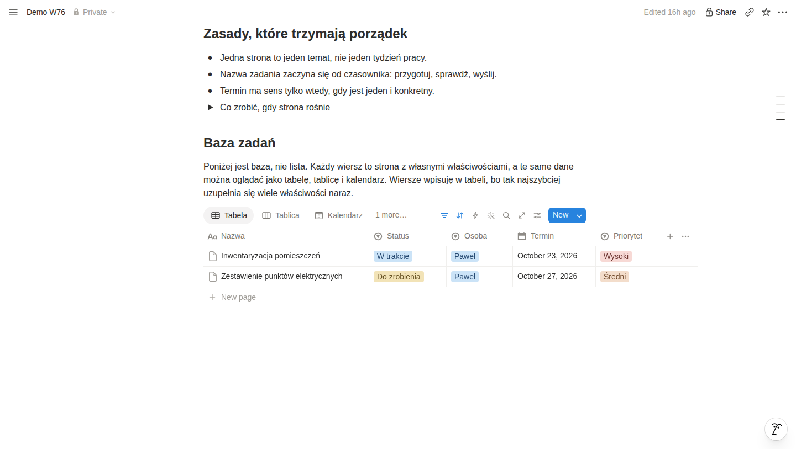Click the Demo W76 breadcrumb title

[46, 12]
